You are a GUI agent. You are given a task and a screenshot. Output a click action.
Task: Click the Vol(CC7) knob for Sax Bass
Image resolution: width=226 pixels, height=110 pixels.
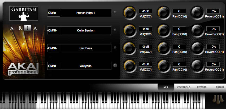(x=129, y=48)
